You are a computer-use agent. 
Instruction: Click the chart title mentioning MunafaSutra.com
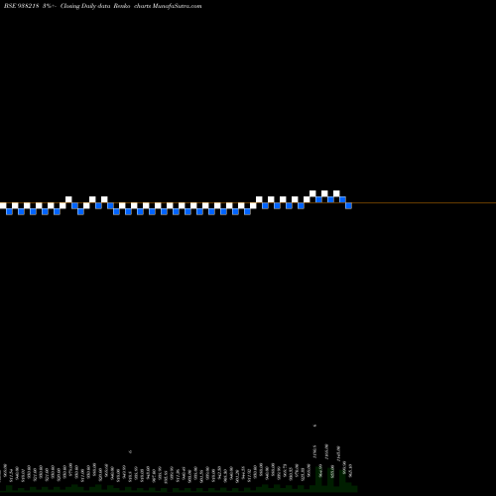pyautogui.click(x=102, y=6)
